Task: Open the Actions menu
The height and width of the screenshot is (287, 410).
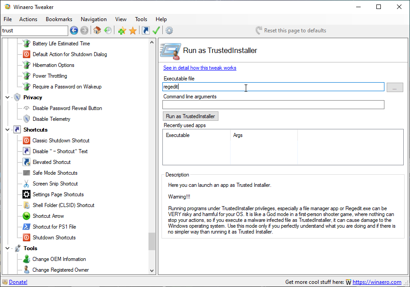Action: [28, 19]
